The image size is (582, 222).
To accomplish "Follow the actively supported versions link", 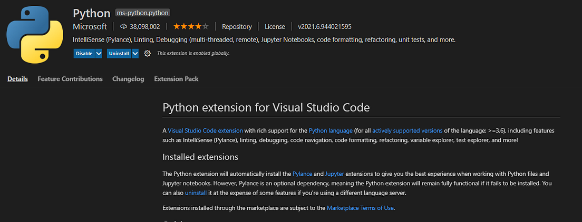I will [407, 130].
